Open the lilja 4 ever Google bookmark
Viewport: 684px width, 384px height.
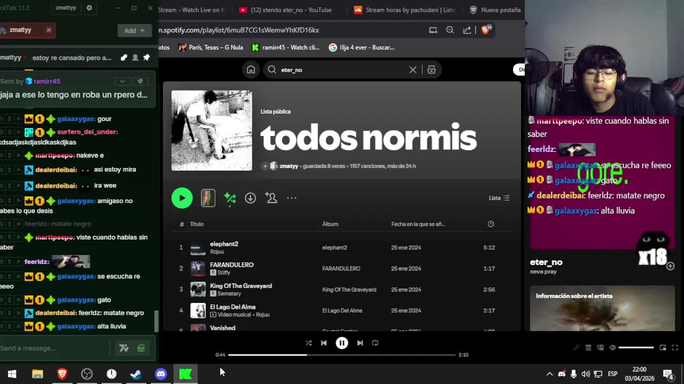point(362,47)
